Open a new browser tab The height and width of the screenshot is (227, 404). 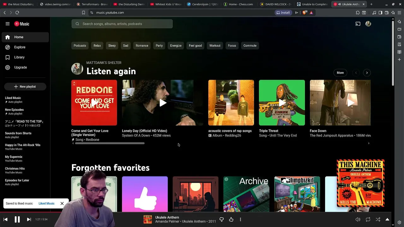pyautogui.click(x=371, y=4)
